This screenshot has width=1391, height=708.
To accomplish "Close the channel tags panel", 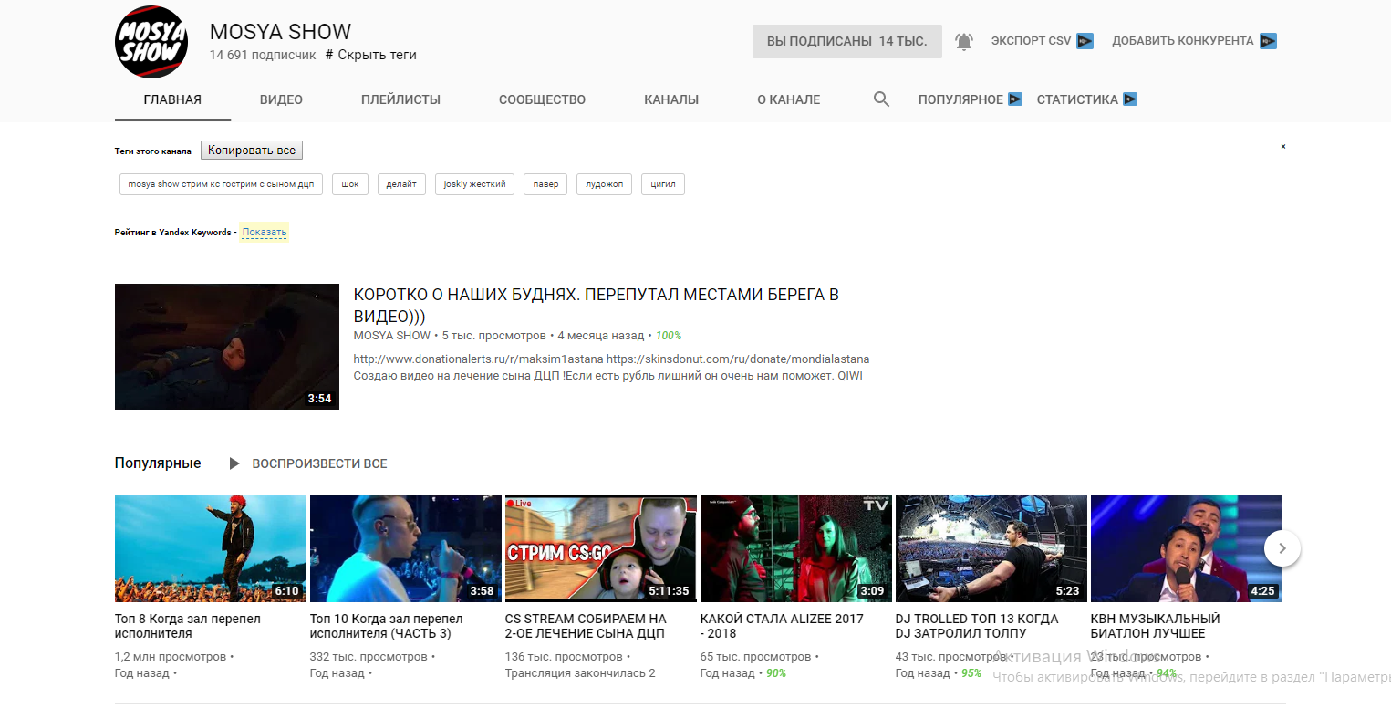I will click(x=1282, y=146).
